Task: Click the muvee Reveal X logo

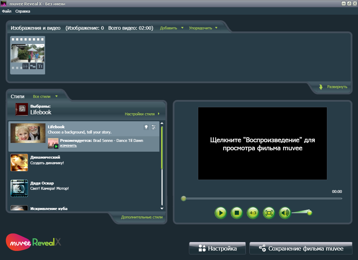Action: tap(33, 242)
